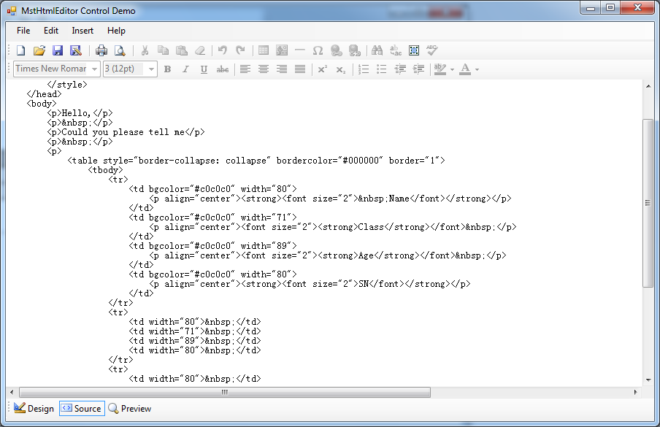Open Print Preview with the magnifier page icon

point(120,50)
